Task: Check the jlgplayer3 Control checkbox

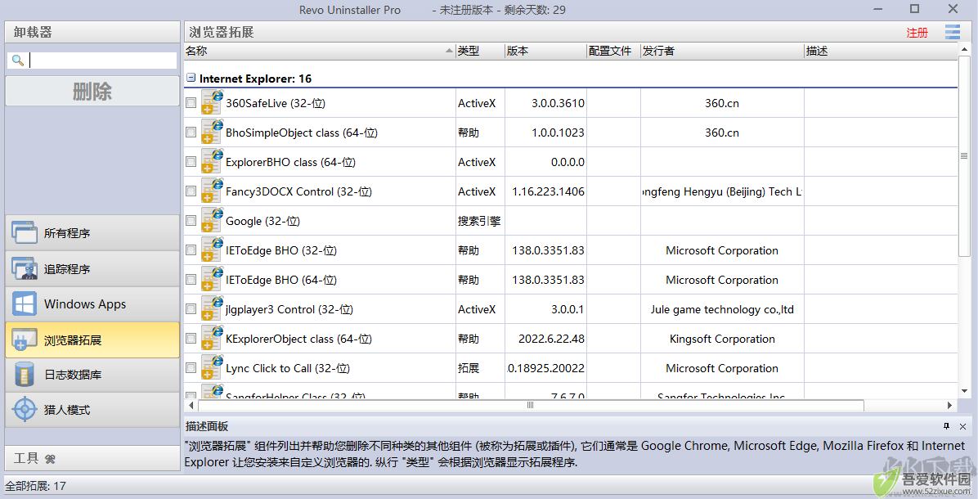Action: tap(191, 308)
